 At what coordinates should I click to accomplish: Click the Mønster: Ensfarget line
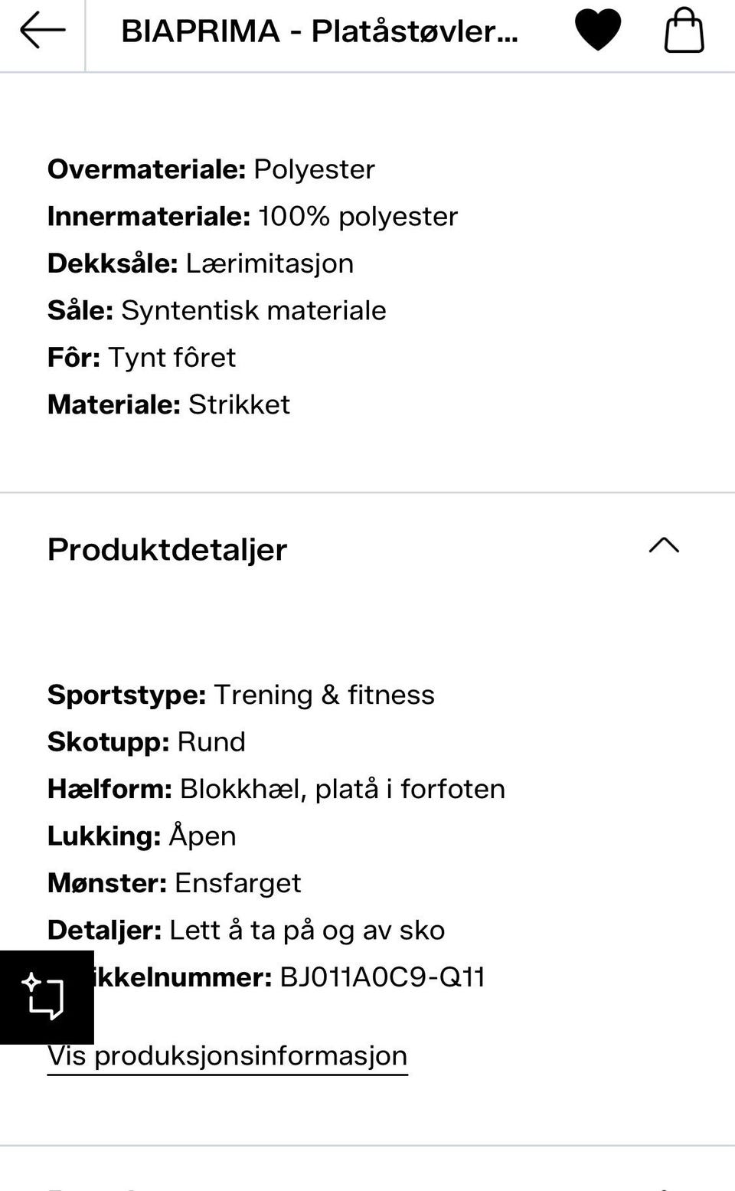click(175, 883)
